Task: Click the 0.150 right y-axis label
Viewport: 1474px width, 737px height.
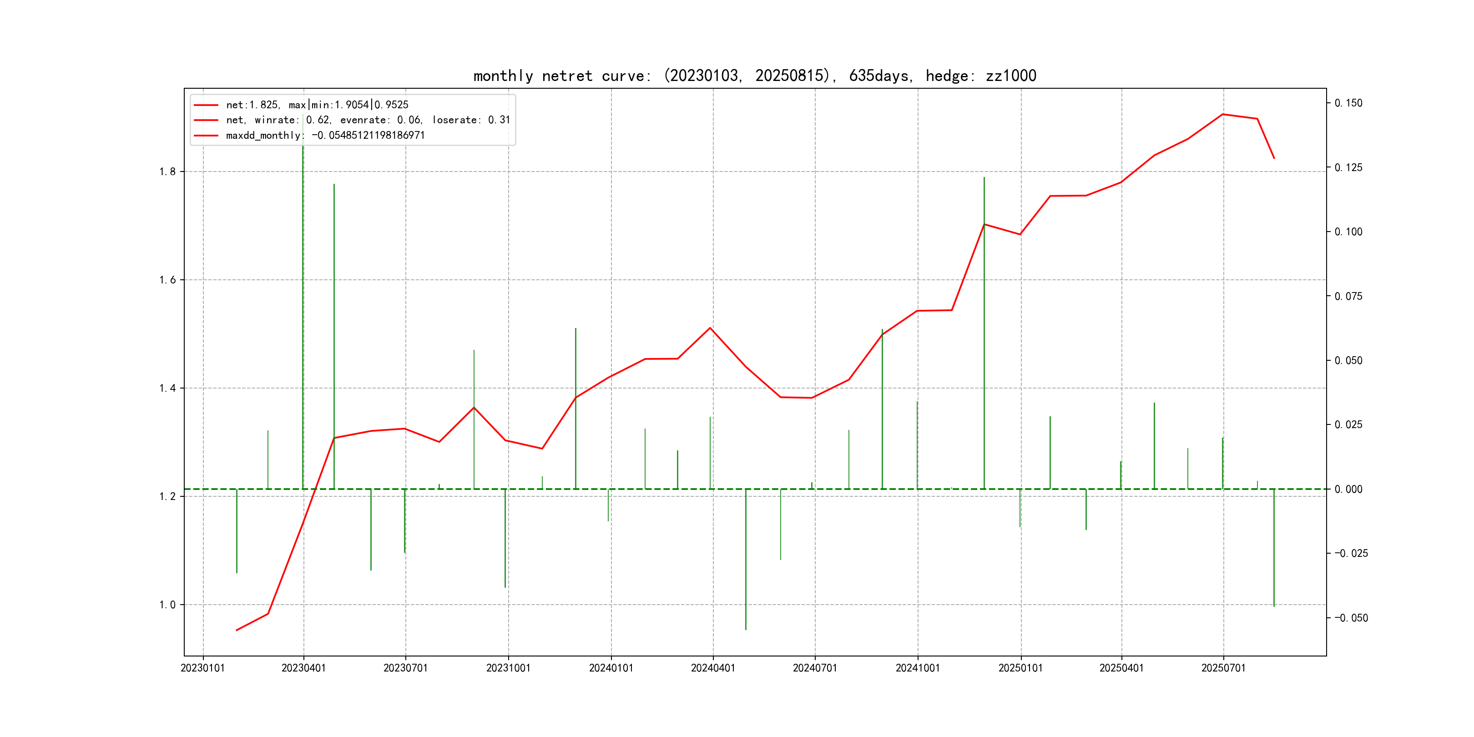Action: pyautogui.click(x=1348, y=103)
